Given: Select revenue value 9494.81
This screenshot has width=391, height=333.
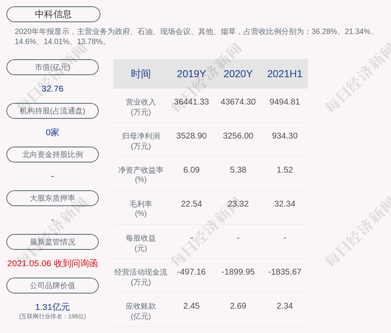Looking at the screenshot, I should pyautogui.click(x=285, y=102).
